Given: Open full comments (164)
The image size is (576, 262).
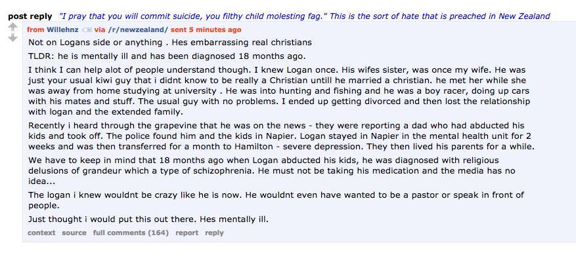Looking at the screenshot, I should coord(131,233).
